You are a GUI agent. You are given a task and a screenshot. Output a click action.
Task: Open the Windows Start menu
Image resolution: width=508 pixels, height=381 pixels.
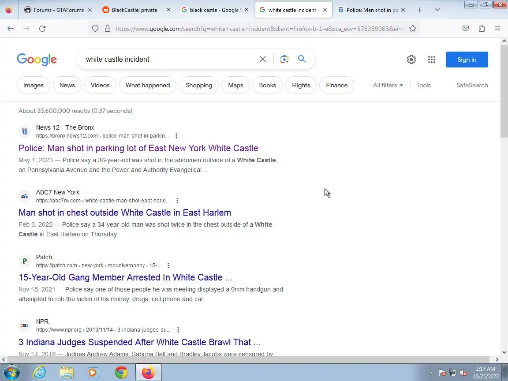(x=11, y=372)
